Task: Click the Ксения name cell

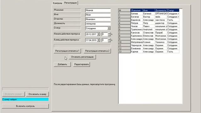Action: coord(149,42)
